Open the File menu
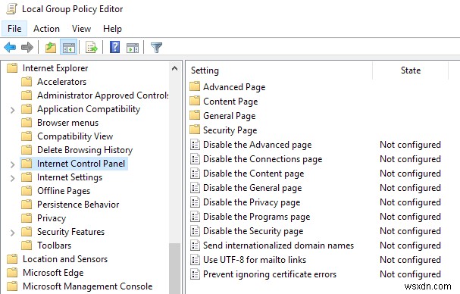 coord(14,29)
